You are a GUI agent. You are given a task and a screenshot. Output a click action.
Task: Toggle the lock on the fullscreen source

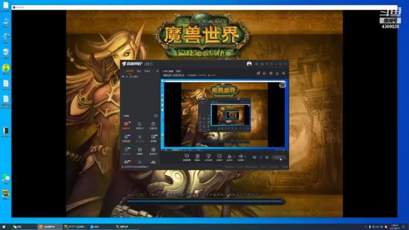coord(127,77)
